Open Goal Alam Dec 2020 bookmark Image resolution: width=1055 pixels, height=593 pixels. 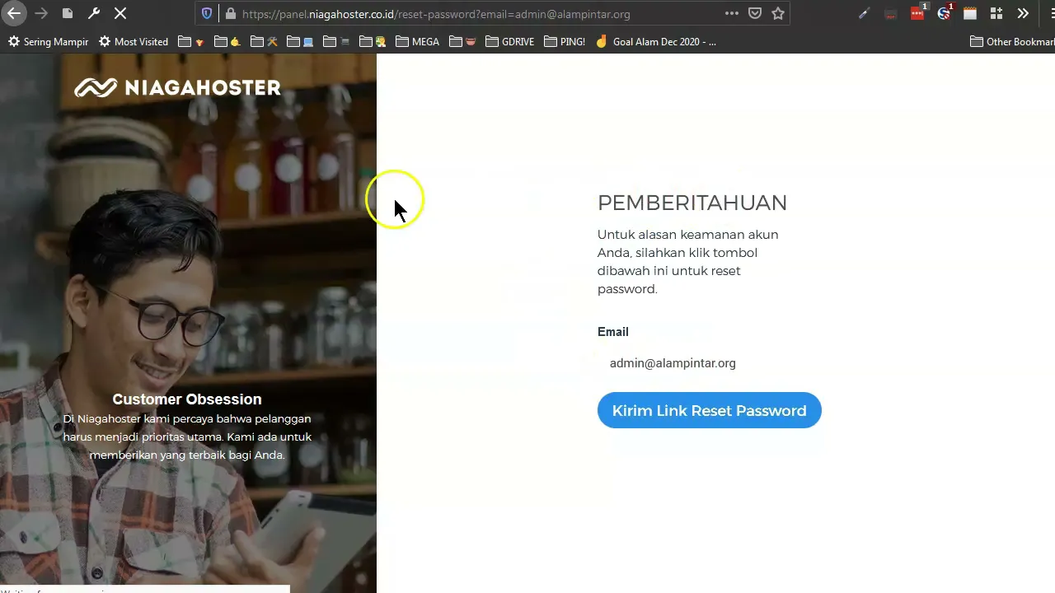coord(656,42)
